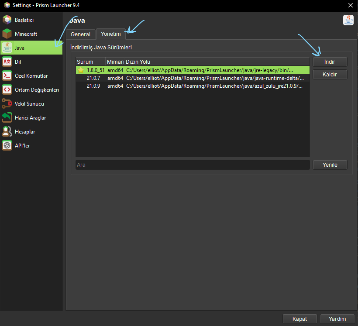Sort by the Sürüm column header
The width and height of the screenshot is (358, 326).
point(90,62)
